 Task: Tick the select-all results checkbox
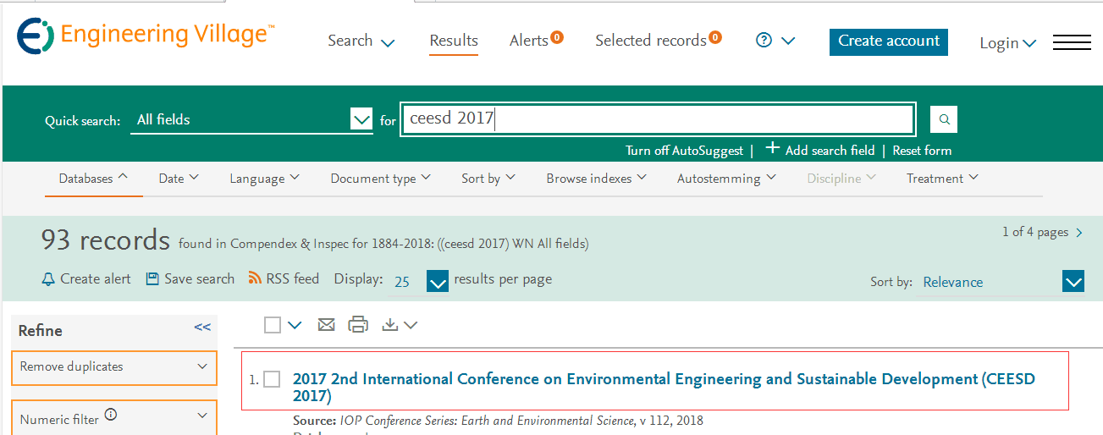(x=272, y=325)
